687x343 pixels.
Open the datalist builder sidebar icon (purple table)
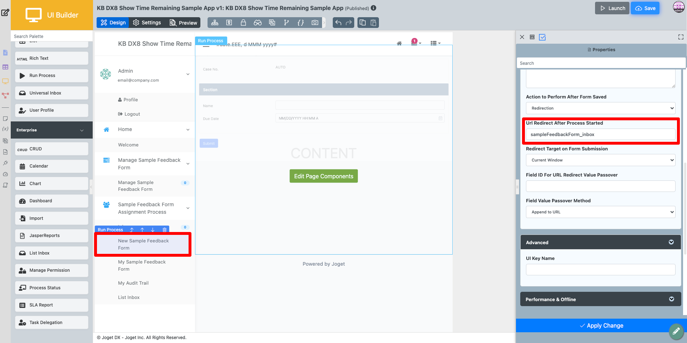click(5, 67)
